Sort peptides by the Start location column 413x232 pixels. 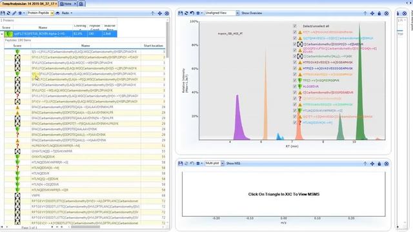[154, 46]
